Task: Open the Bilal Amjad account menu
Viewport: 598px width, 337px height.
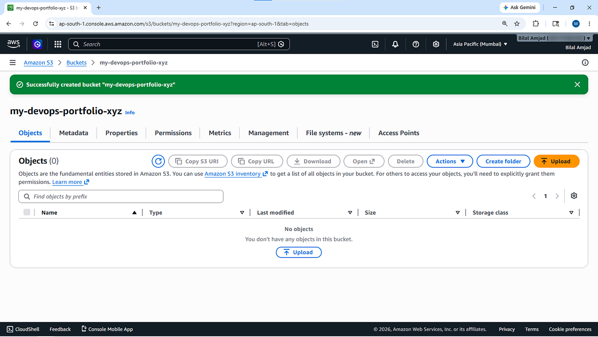Action: coord(554,38)
